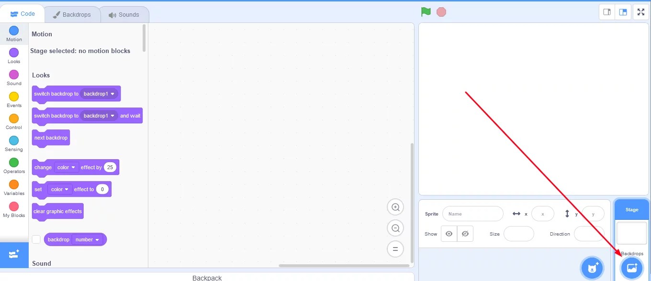651x281 pixels.
Task: Enter full screen stage mode
Action: pos(641,12)
